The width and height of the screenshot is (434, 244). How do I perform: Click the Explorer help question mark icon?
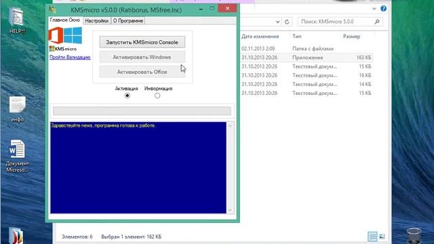[x=383, y=9]
